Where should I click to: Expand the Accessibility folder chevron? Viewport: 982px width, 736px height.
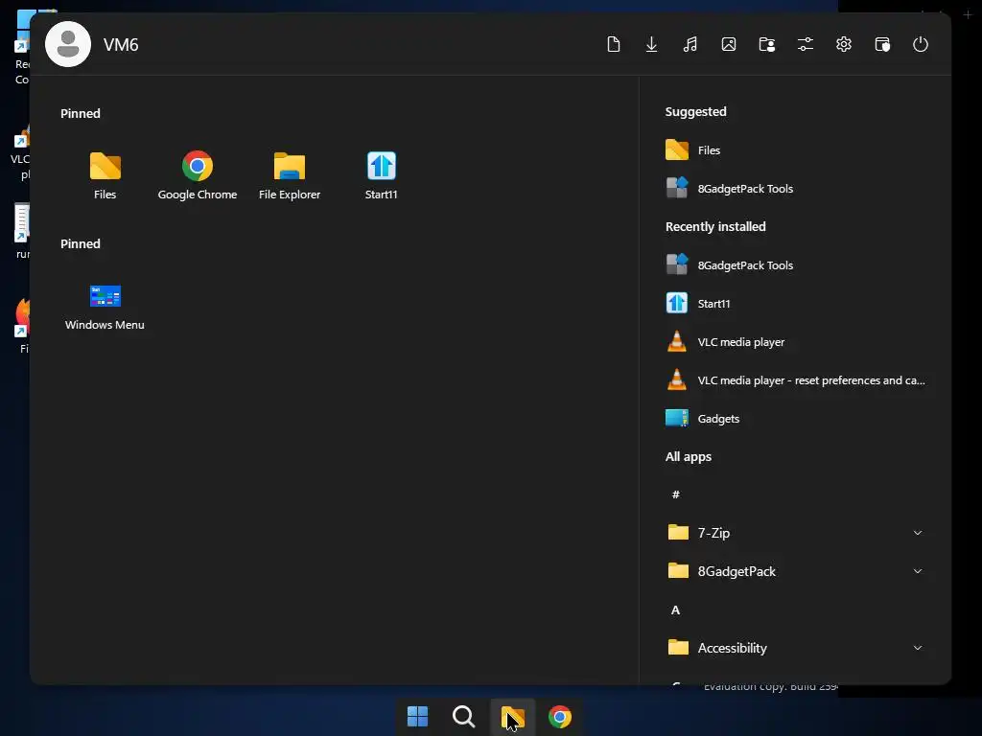coord(918,649)
